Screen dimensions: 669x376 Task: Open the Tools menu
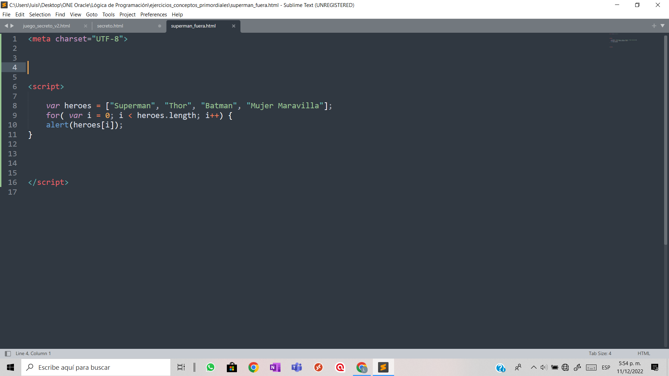pos(108,14)
